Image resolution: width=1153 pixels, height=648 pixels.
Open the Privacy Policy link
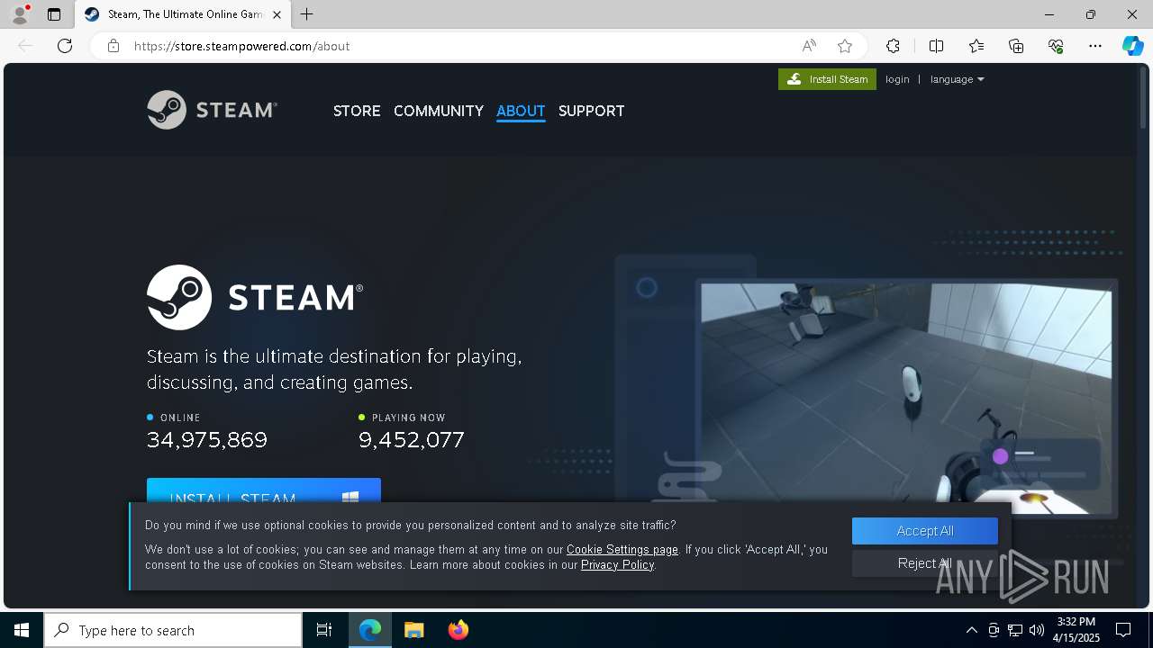click(617, 564)
